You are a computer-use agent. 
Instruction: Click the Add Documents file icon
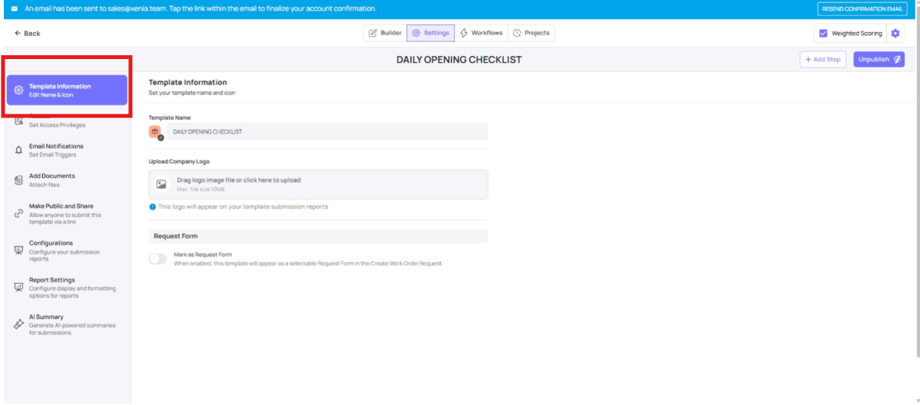click(x=19, y=179)
